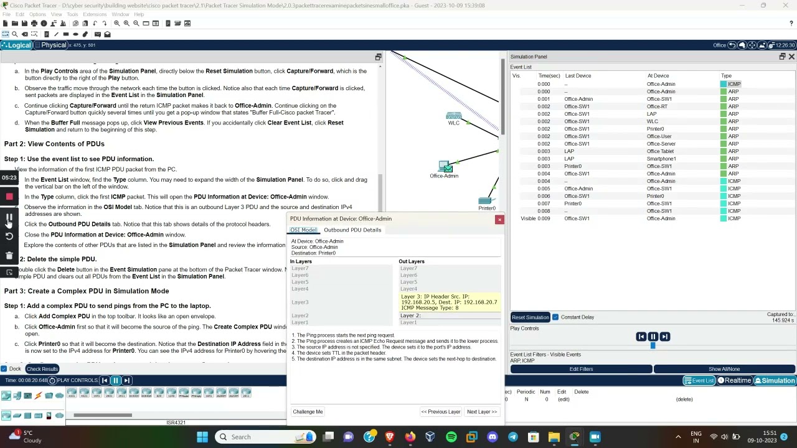
Task: Click the Undo arrow in toolbar
Action: click(95, 24)
